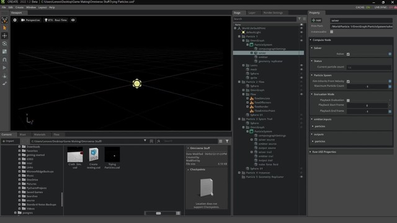Choose the Rotate tool in left toolbar

click(x=4, y=44)
